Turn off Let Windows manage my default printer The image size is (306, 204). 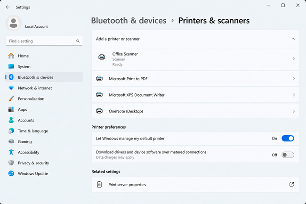point(288,139)
